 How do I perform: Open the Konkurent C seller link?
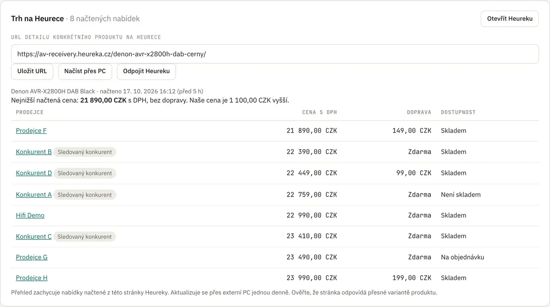(x=34, y=236)
